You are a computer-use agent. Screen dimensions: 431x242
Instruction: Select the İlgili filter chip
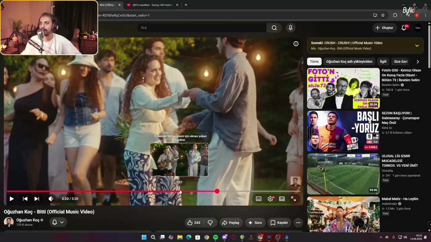[x=383, y=62]
